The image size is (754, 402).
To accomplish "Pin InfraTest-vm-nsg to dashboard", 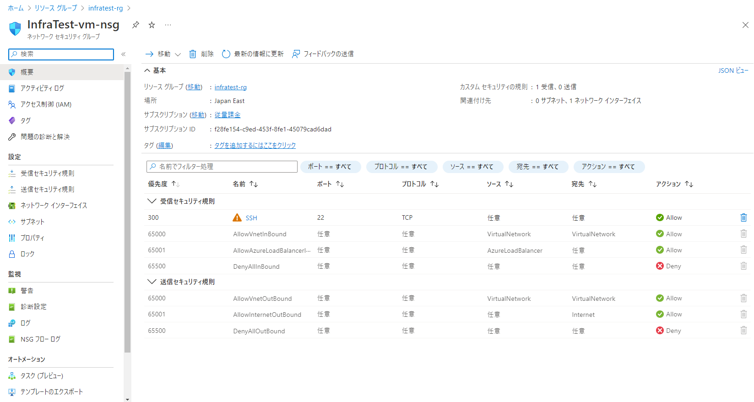I will click(x=136, y=25).
